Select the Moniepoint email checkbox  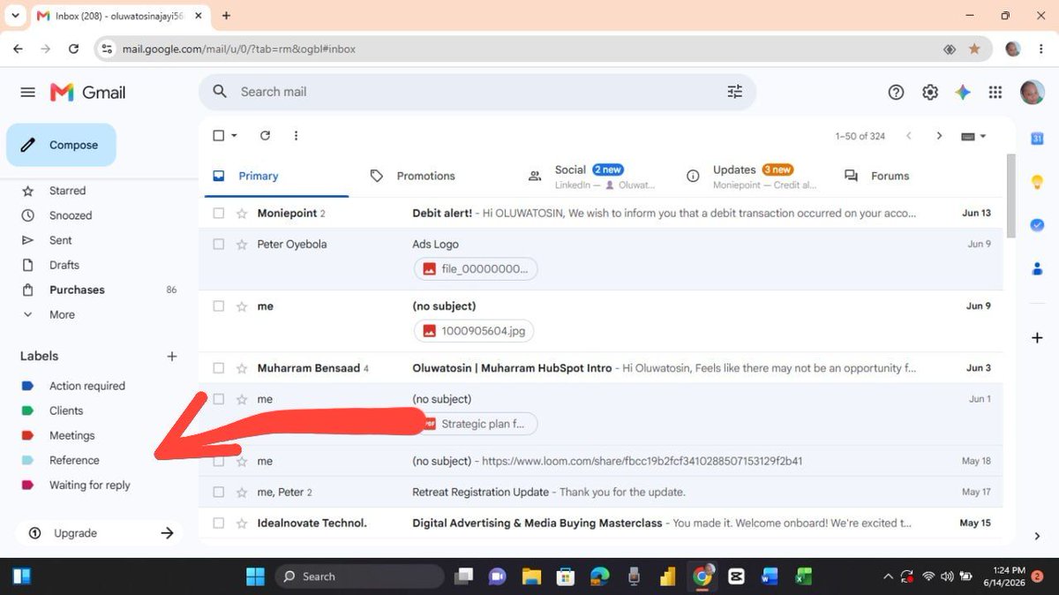coord(219,214)
